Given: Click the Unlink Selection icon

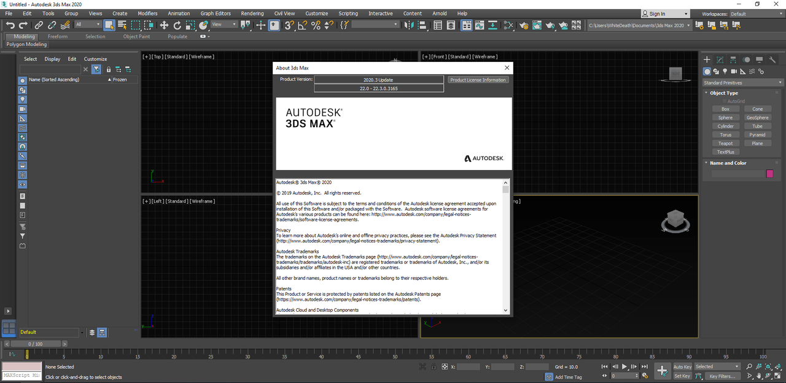Looking at the screenshot, I should (x=52, y=25).
